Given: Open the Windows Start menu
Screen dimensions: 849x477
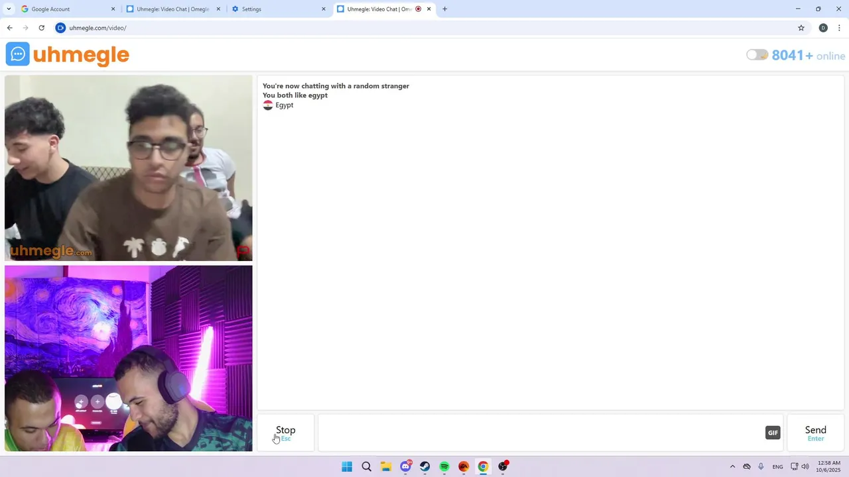Looking at the screenshot, I should point(347,466).
